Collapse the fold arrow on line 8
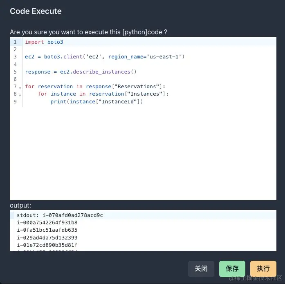This screenshot has width=285, height=284. (20, 95)
